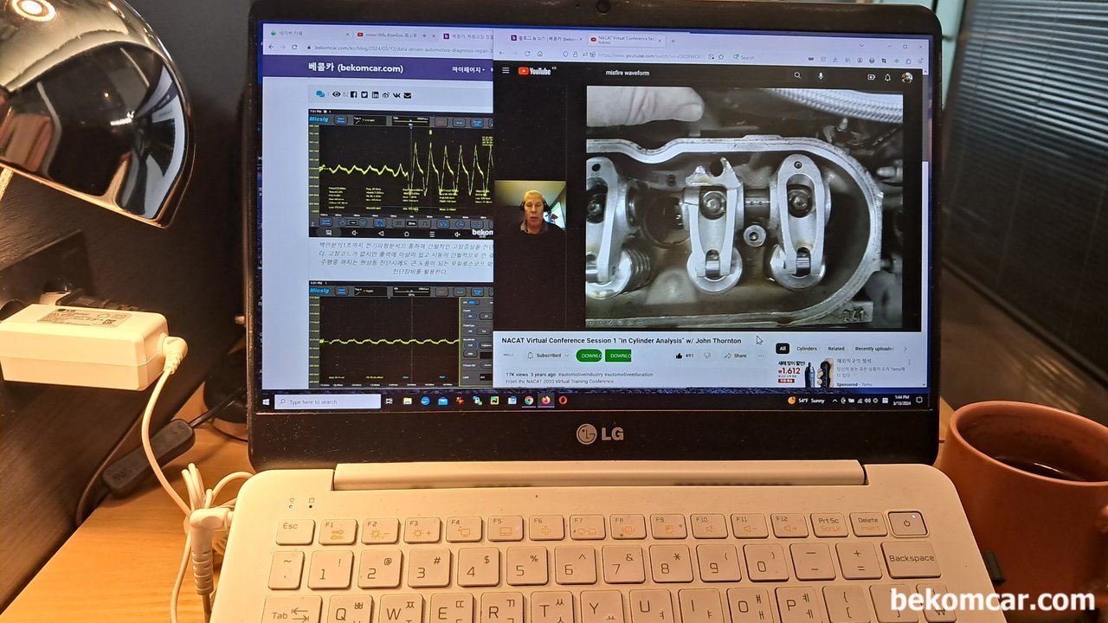Share blog post via Twitter icon
This screenshot has width=1108, height=623.
[x=364, y=94]
